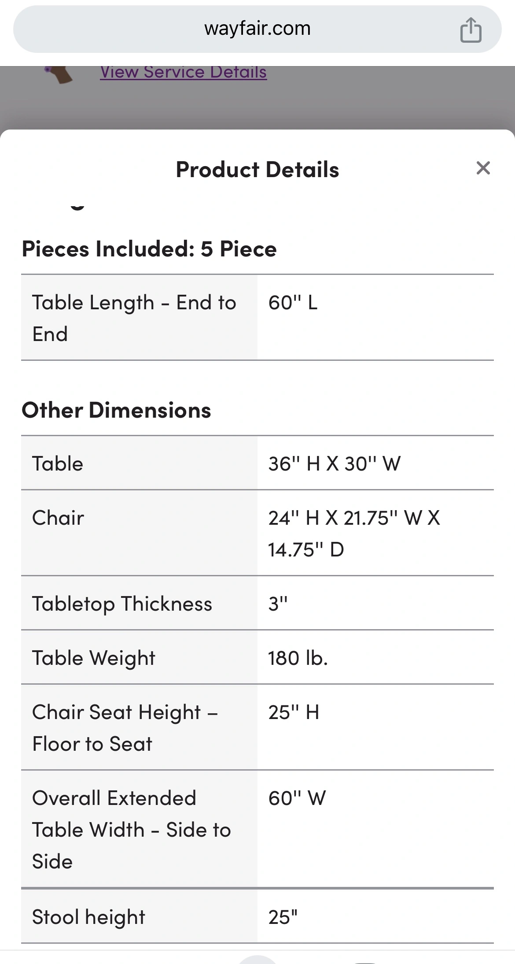This screenshot has height=964, width=515.
Task: Tap the share icon in address bar
Action: (471, 30)
